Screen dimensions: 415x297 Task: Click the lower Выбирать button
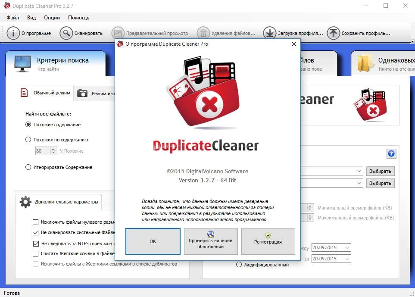coord(380,183)
